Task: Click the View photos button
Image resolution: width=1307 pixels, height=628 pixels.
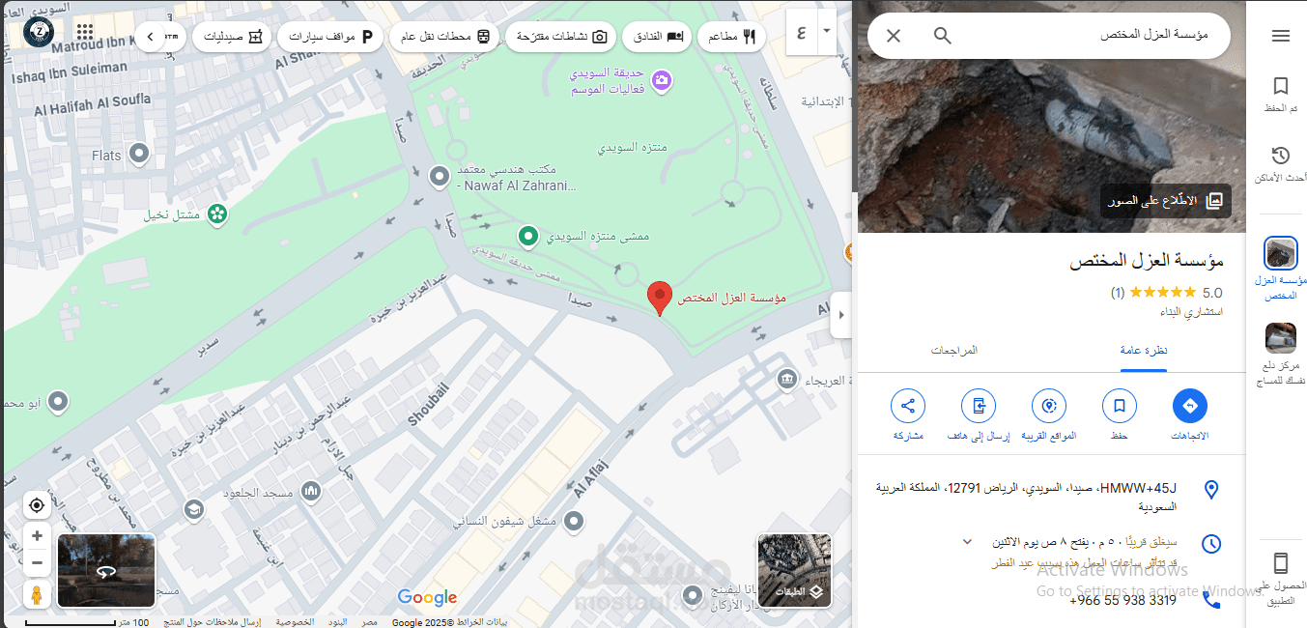Action: point(1166,201)
